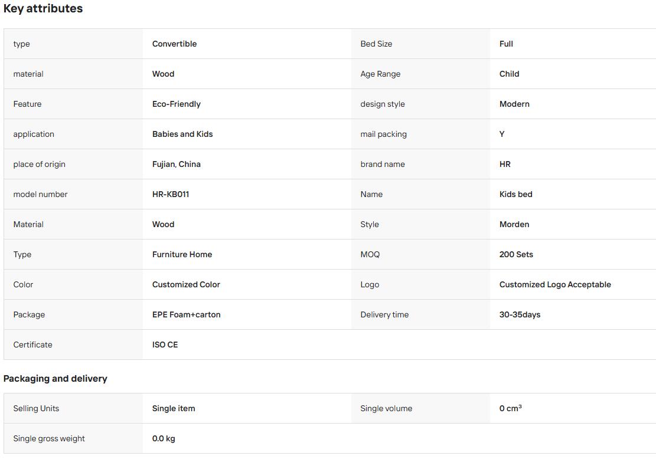Image resolution: width=656 pixels, height=469 pixels.
Task: Select the ISO CE certificate value
Action: [165, 345]
